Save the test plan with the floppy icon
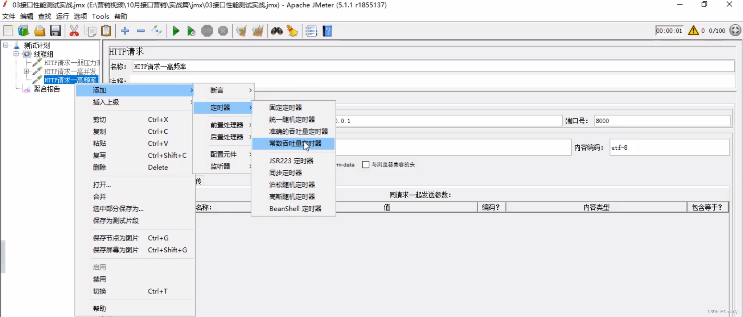The width and height of the screenshot is (743, 317). (55, 31)
